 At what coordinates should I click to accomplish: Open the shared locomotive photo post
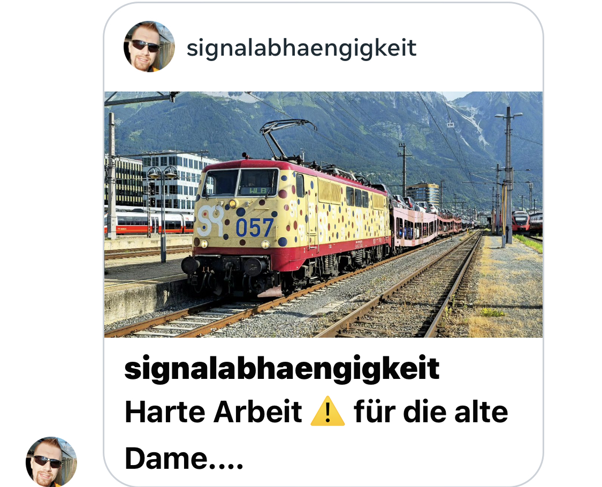point(323,214)
